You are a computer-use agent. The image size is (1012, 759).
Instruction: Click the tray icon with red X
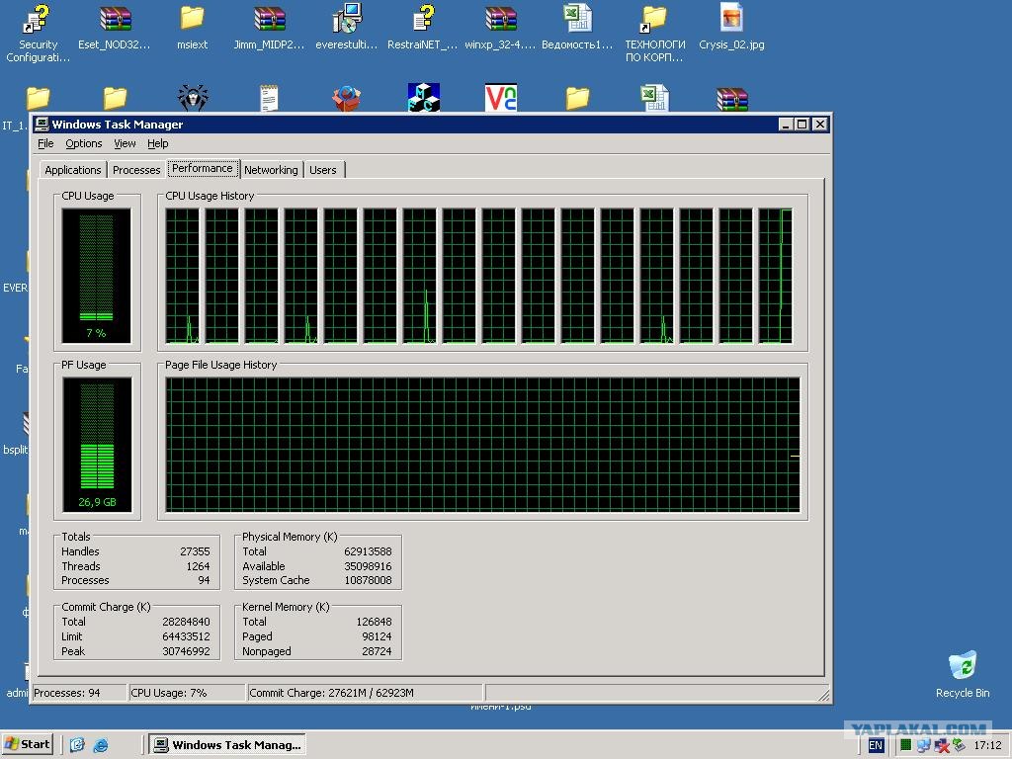click(x=941, y=745)
